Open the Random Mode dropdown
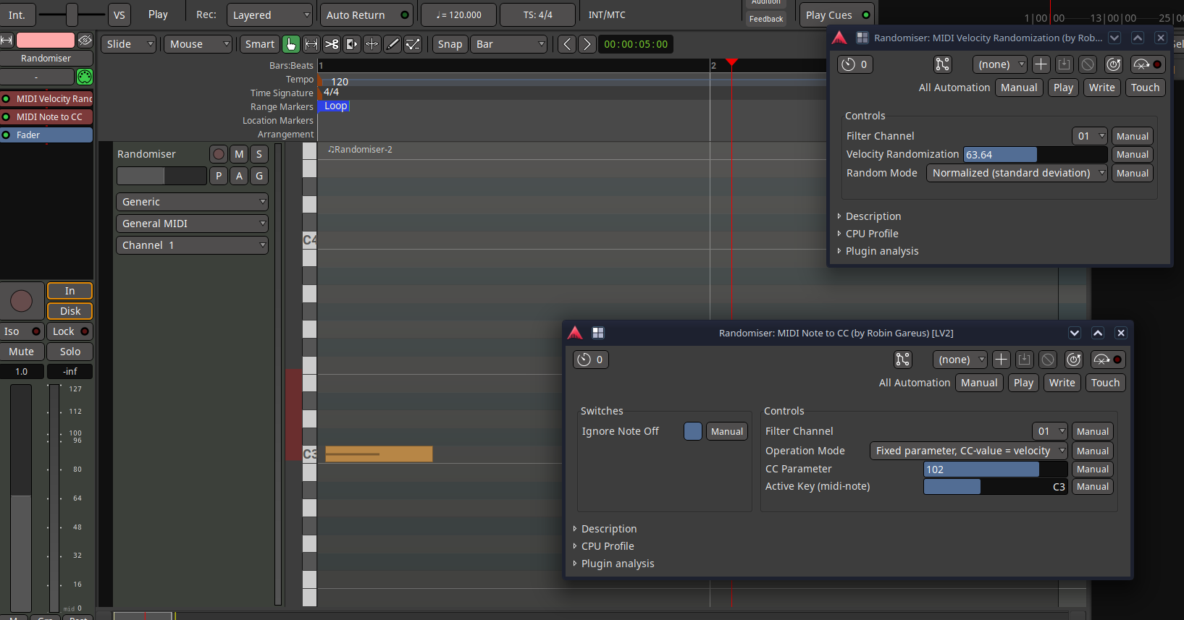The height and width of the screenshot is (620, 1184). tap(1016, 173)
